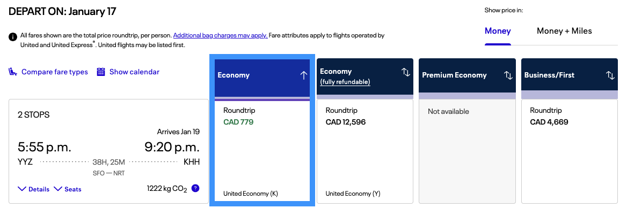Screen dimensions: 627x208
Task: Click the Show calendar link text
Action: (134, 72)
